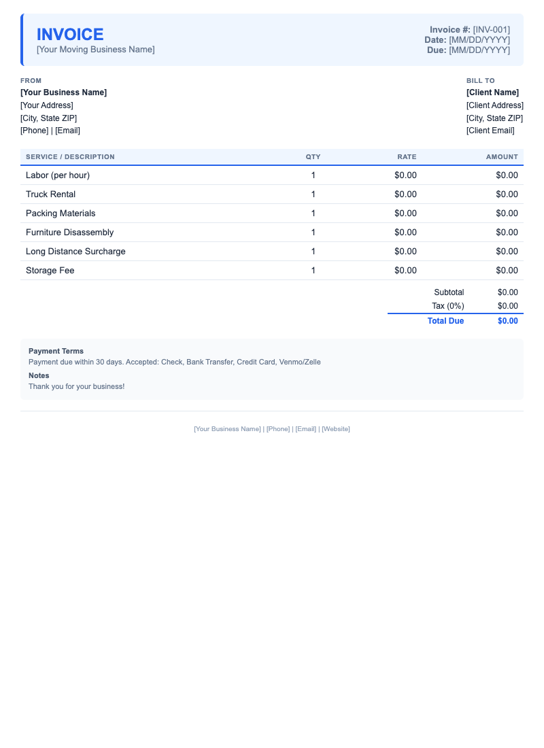Click the $0.00 value beside Subtotal
This screenshot has width=544, height=748.
pyautogui.click(x=508, y=292)
